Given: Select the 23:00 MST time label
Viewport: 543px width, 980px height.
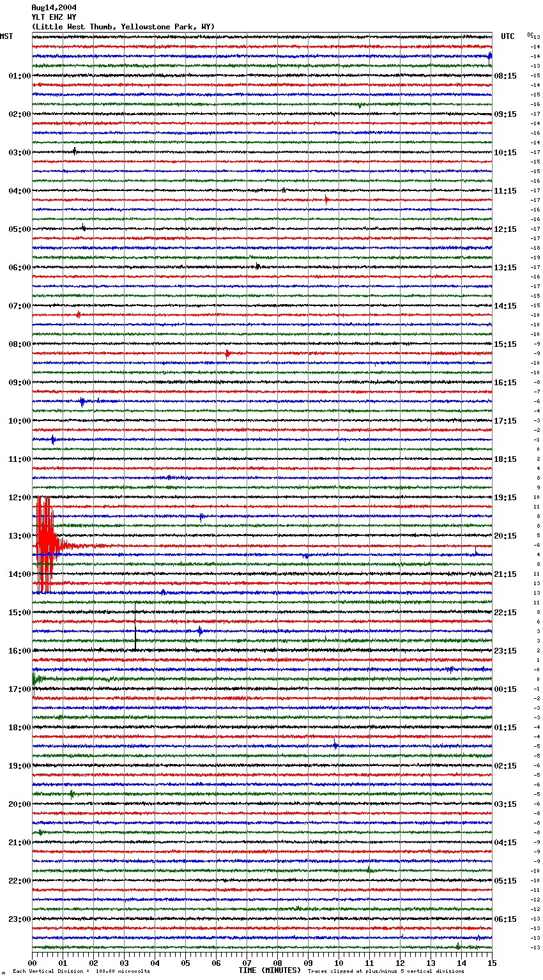Looking at the screenshot, I should pos(20,919).
